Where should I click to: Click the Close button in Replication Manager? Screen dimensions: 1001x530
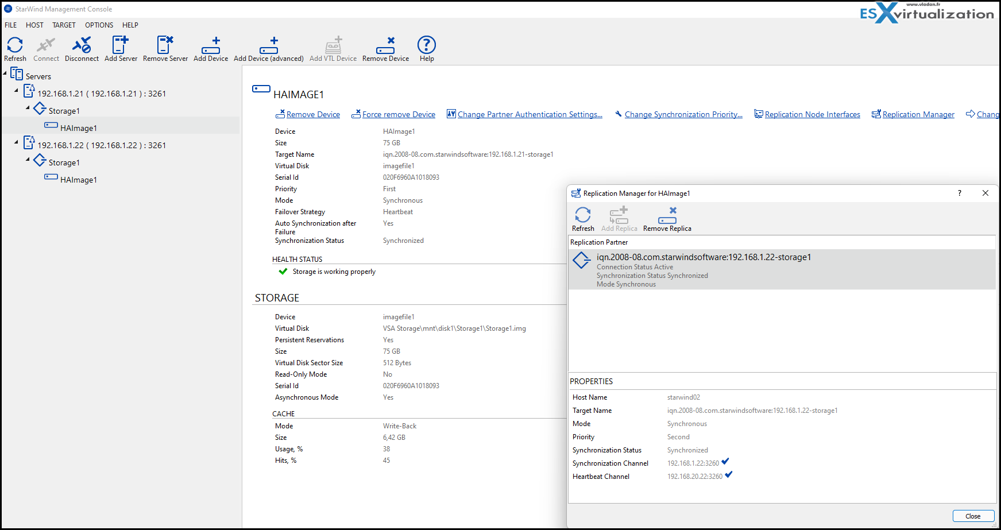click(973, 516)
